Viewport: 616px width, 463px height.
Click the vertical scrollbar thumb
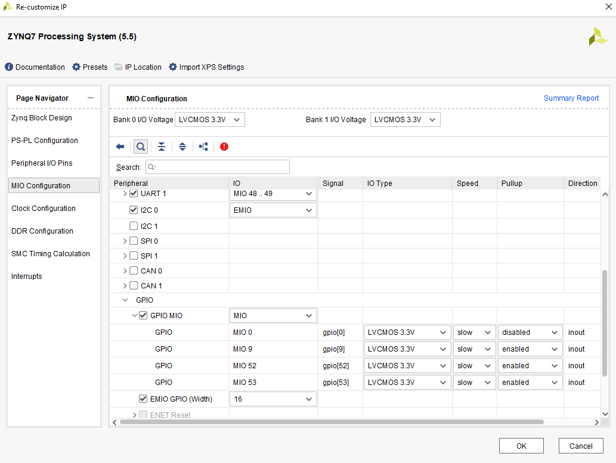click(605, 323)
